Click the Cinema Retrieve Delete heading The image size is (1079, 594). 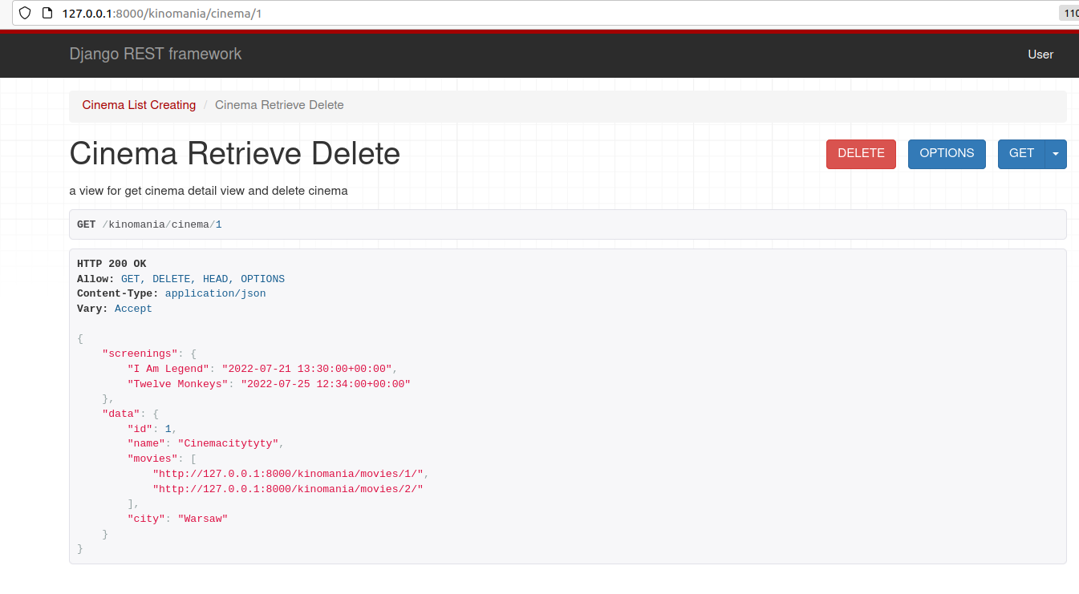pyautogui.click(x=235, y=153)
